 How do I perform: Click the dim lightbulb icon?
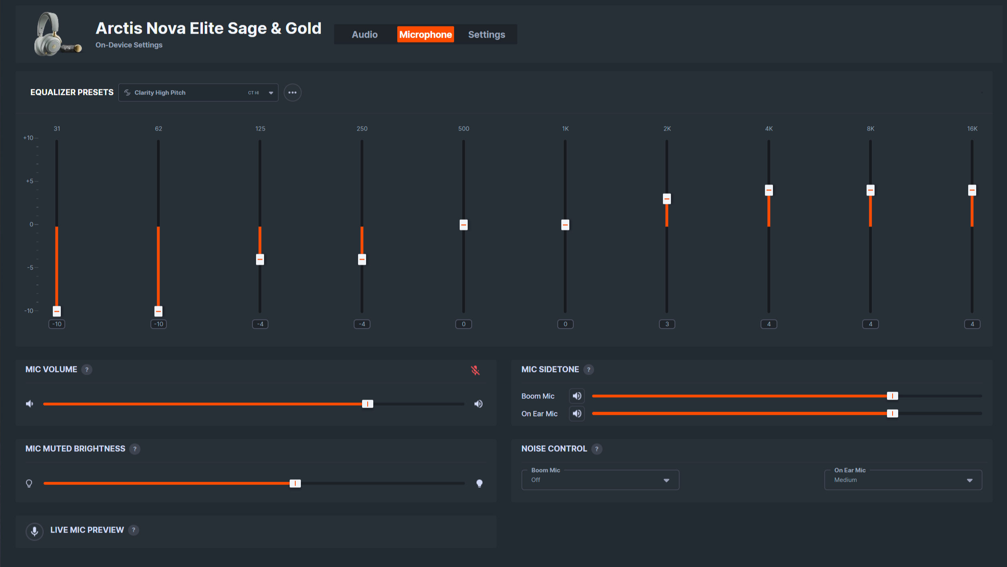[29, 483]
